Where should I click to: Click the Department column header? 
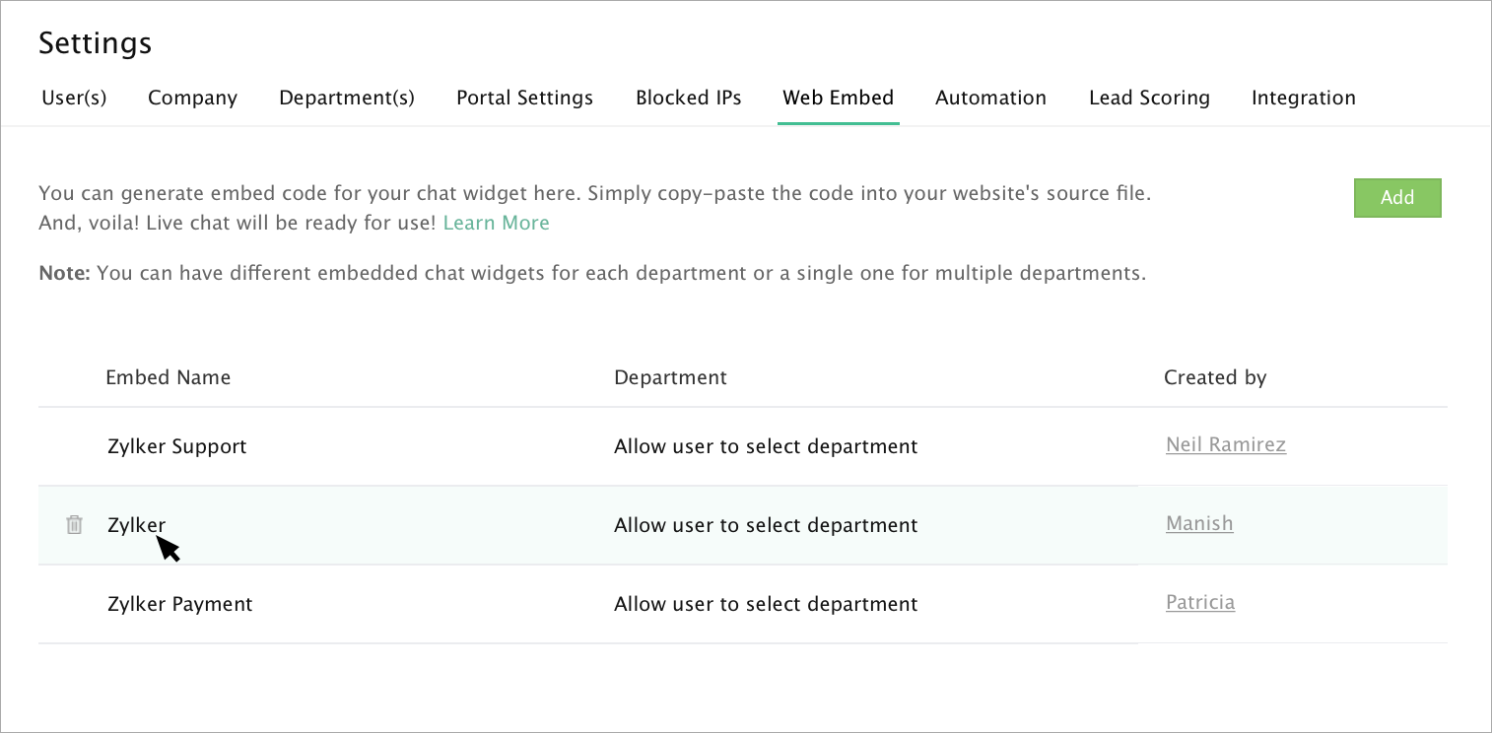670,377
